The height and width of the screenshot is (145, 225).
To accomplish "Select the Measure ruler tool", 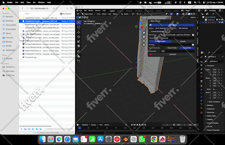I will coord(79,56).
